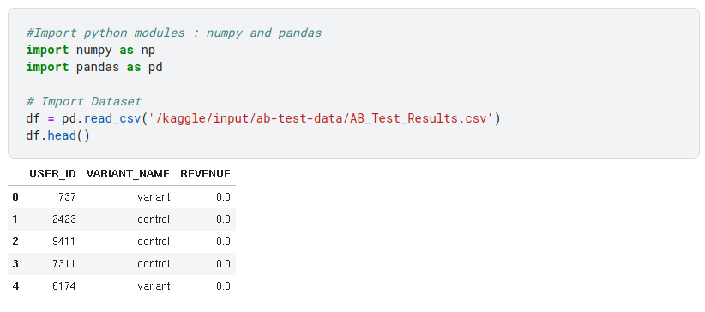Click the user ID cell 7311
Screen dimensions: 705x312
64,264
